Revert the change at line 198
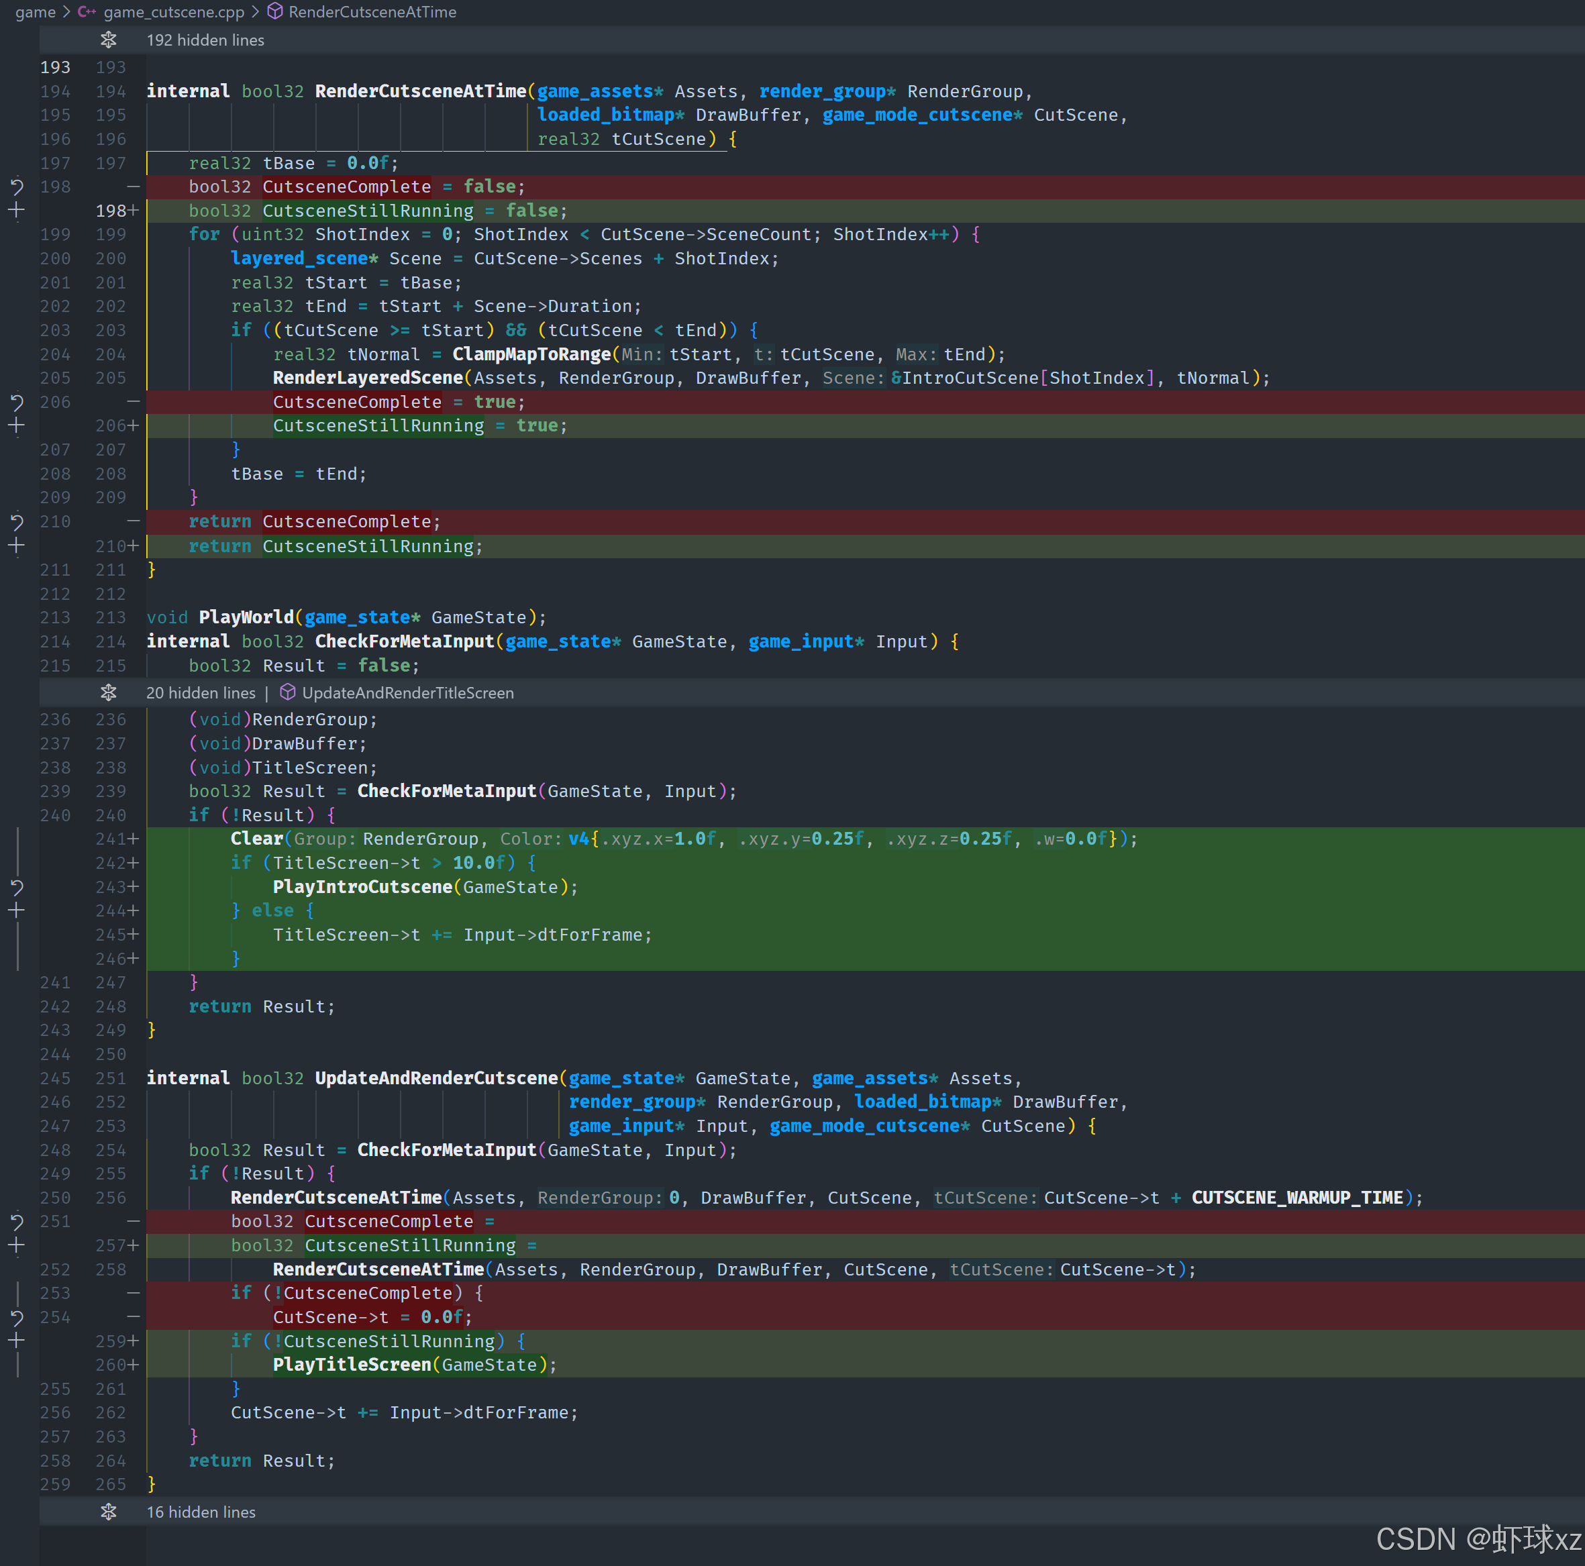Screen dimensions: 1585x1566 (x=16, y=187)
